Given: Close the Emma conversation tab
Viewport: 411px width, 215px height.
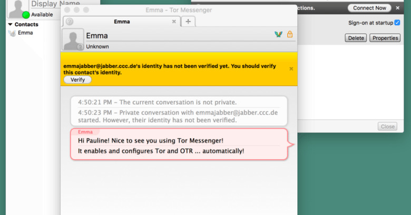Looking at the screenshot, I should point(174,22).
